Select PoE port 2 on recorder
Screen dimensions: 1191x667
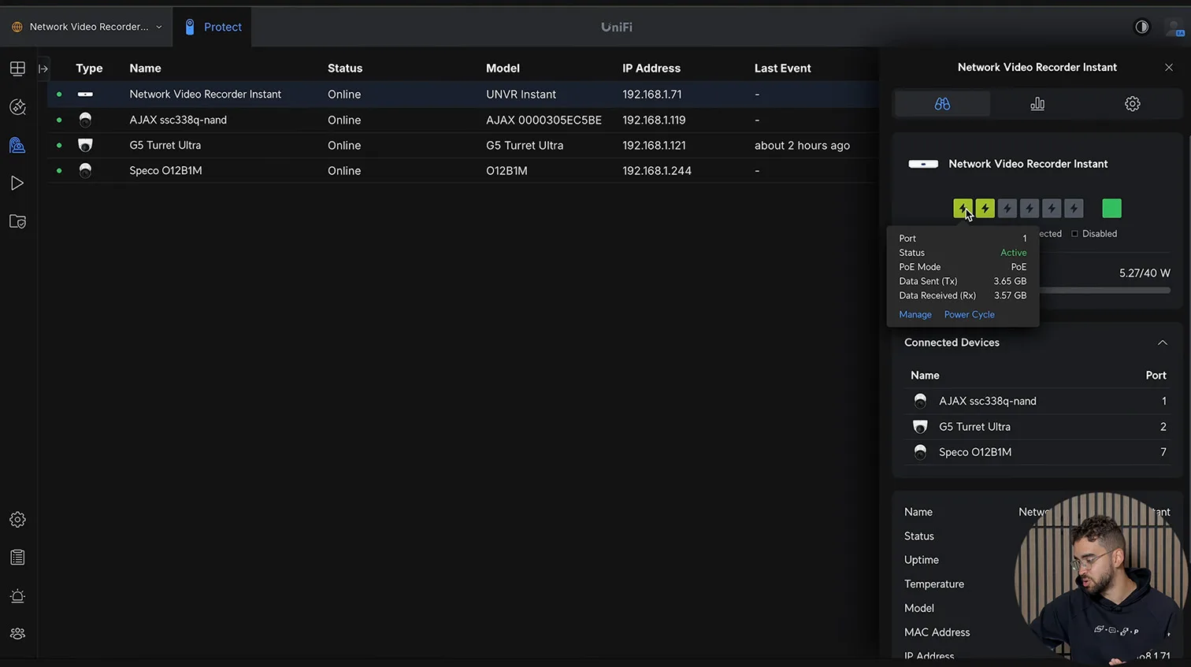[985, 209]
